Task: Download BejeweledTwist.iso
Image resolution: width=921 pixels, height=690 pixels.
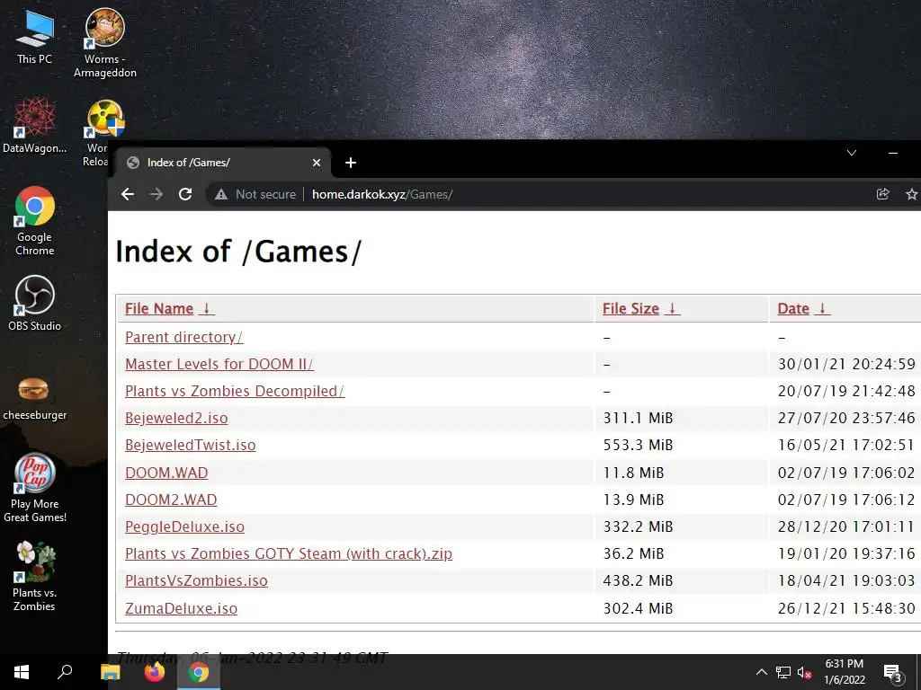Action: coord(191,446)
